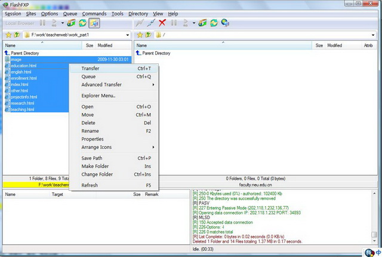
Task: Click the disconnect plug icon
Action: (151, 23)
